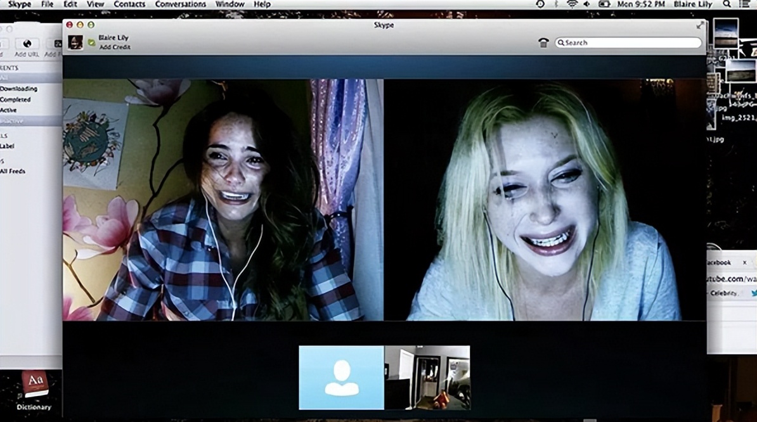Open the Conversations menu

pos(181,4)
